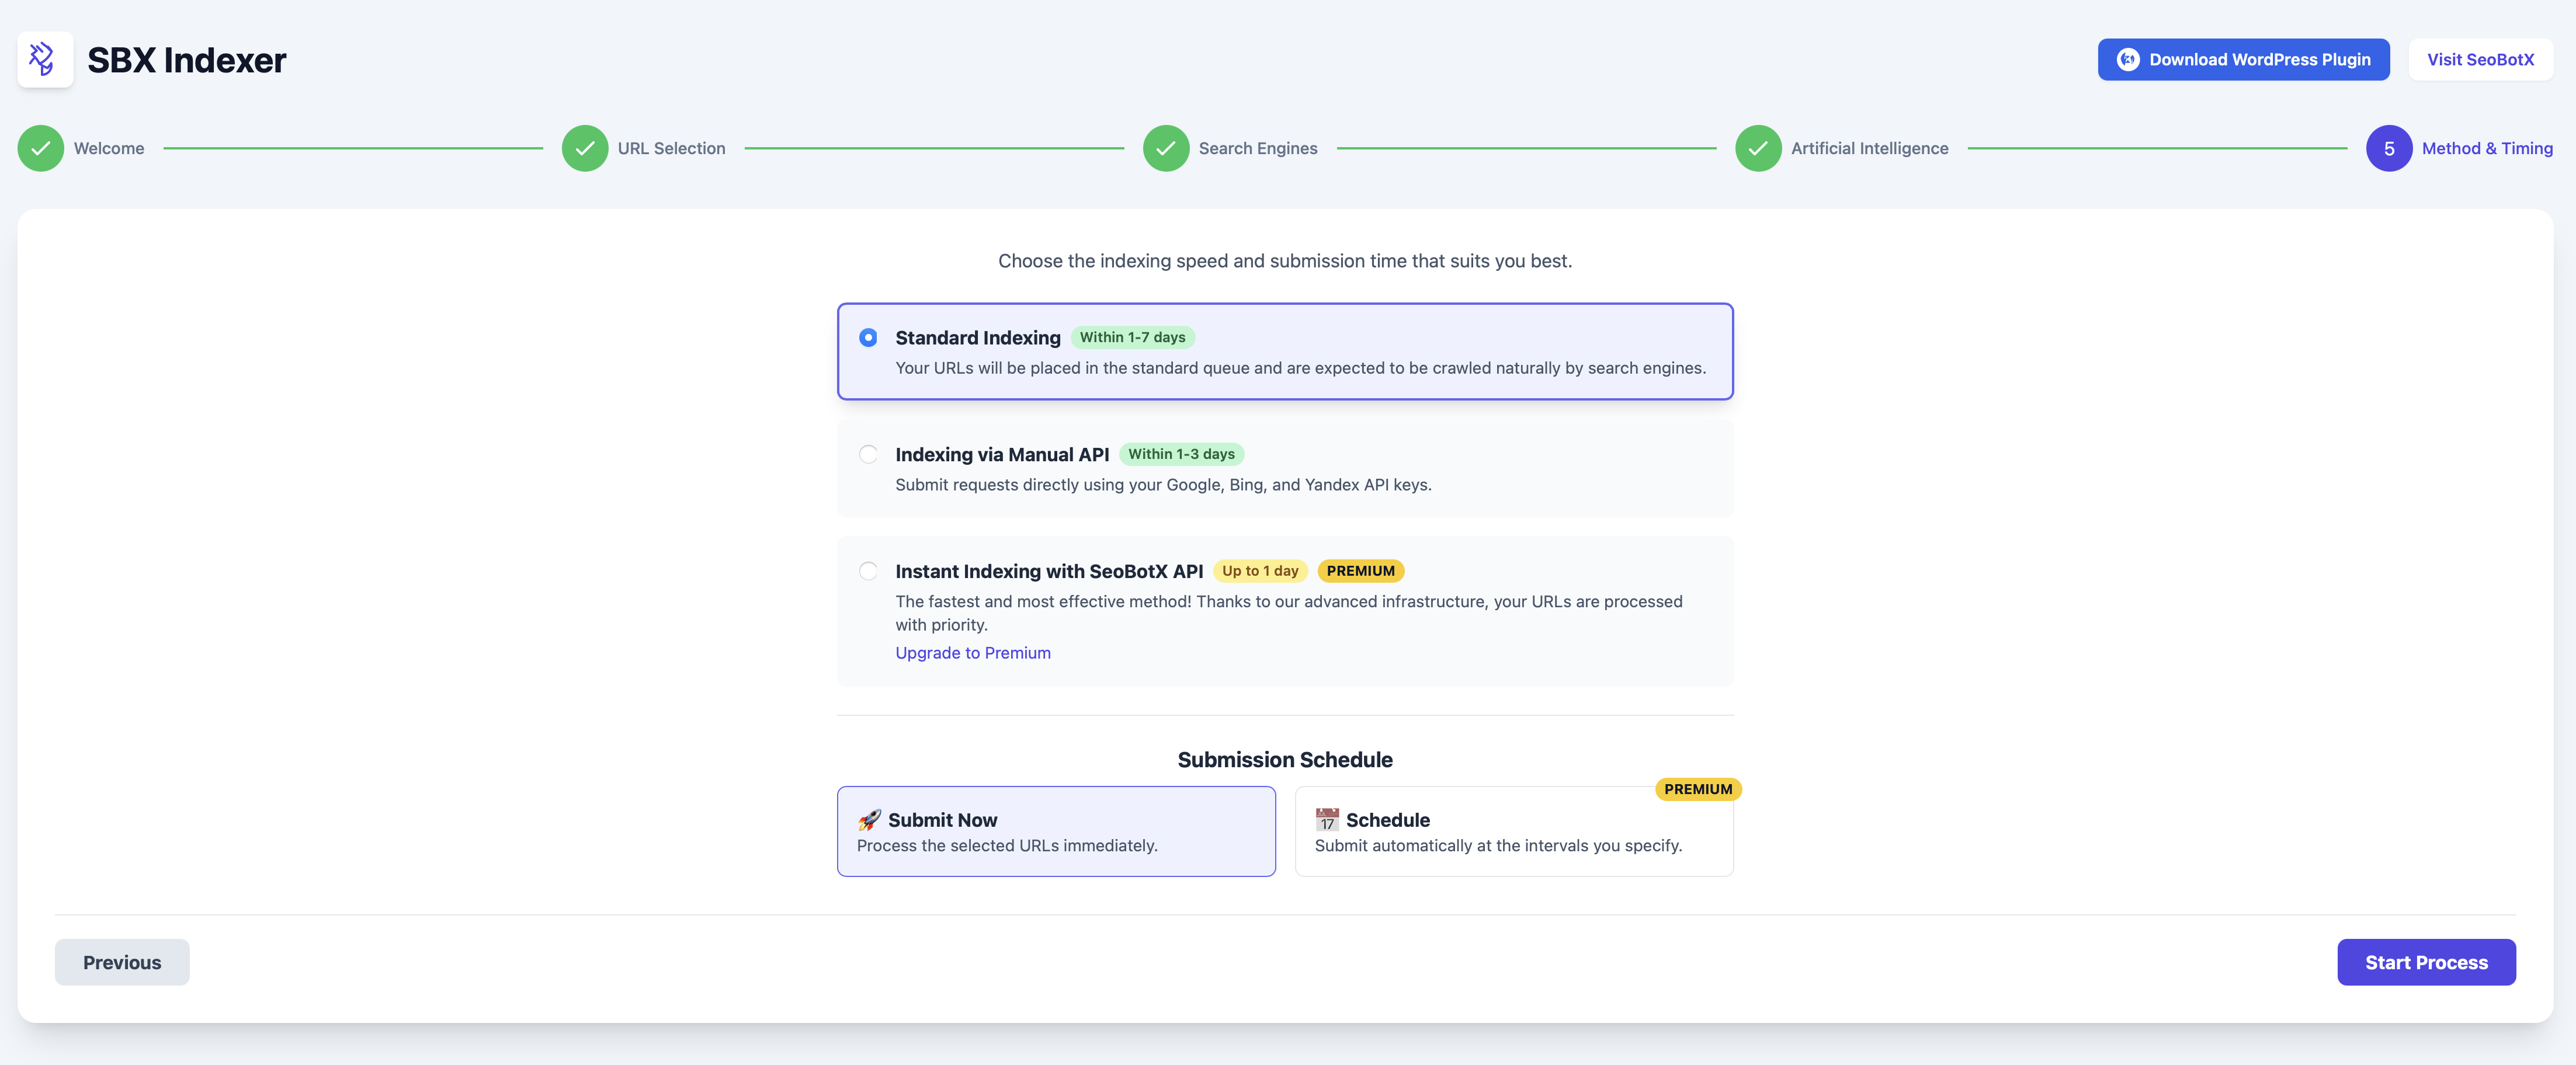Choose the Submit Now schedule card
Image resolution: width=2576 pixels, height=1065 pixels.
point(1056,832)
